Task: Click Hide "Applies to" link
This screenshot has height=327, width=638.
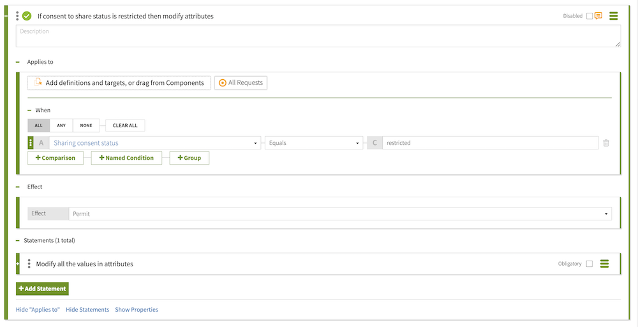Action: click(38, 310)
